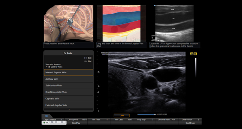Image resolution: width=242 pixels, height=129 pixels.
Task: Adjust the cine frame position slider handle
Action: tap(155, 115)
